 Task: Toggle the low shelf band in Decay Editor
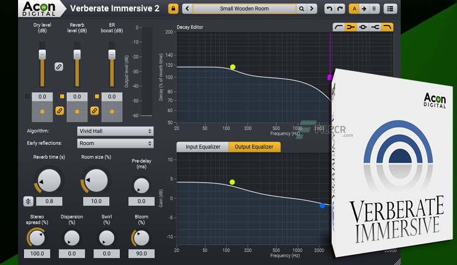point(339,27)
